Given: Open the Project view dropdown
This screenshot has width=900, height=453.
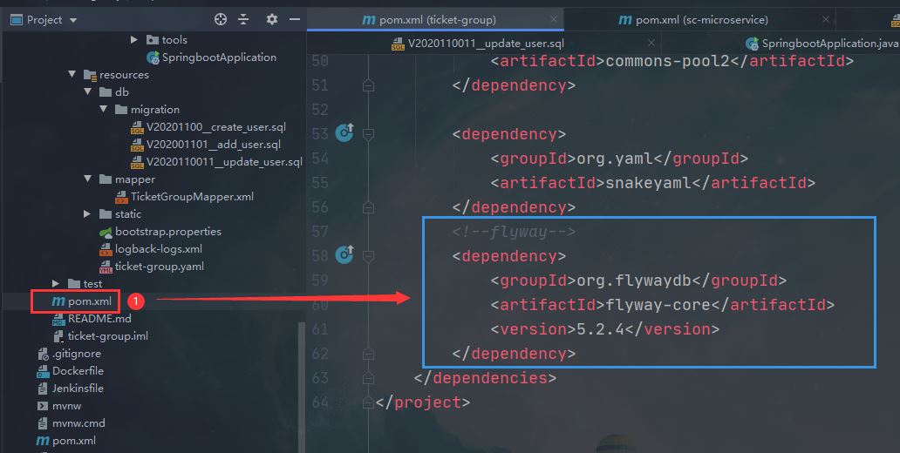Looking at the screenshot, I should click(x=73, y=20).
